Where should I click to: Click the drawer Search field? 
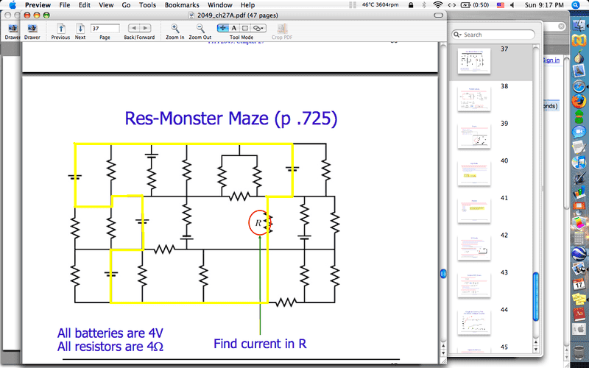[x=493, y=35]
